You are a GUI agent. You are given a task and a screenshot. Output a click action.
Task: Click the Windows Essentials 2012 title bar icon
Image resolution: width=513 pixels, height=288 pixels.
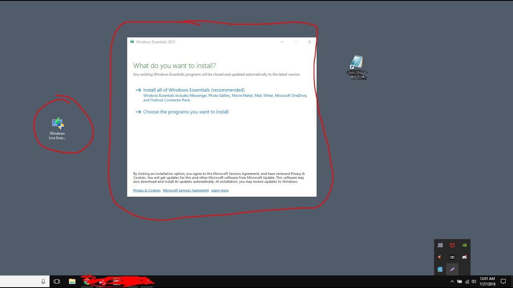(x=132, y=42)
